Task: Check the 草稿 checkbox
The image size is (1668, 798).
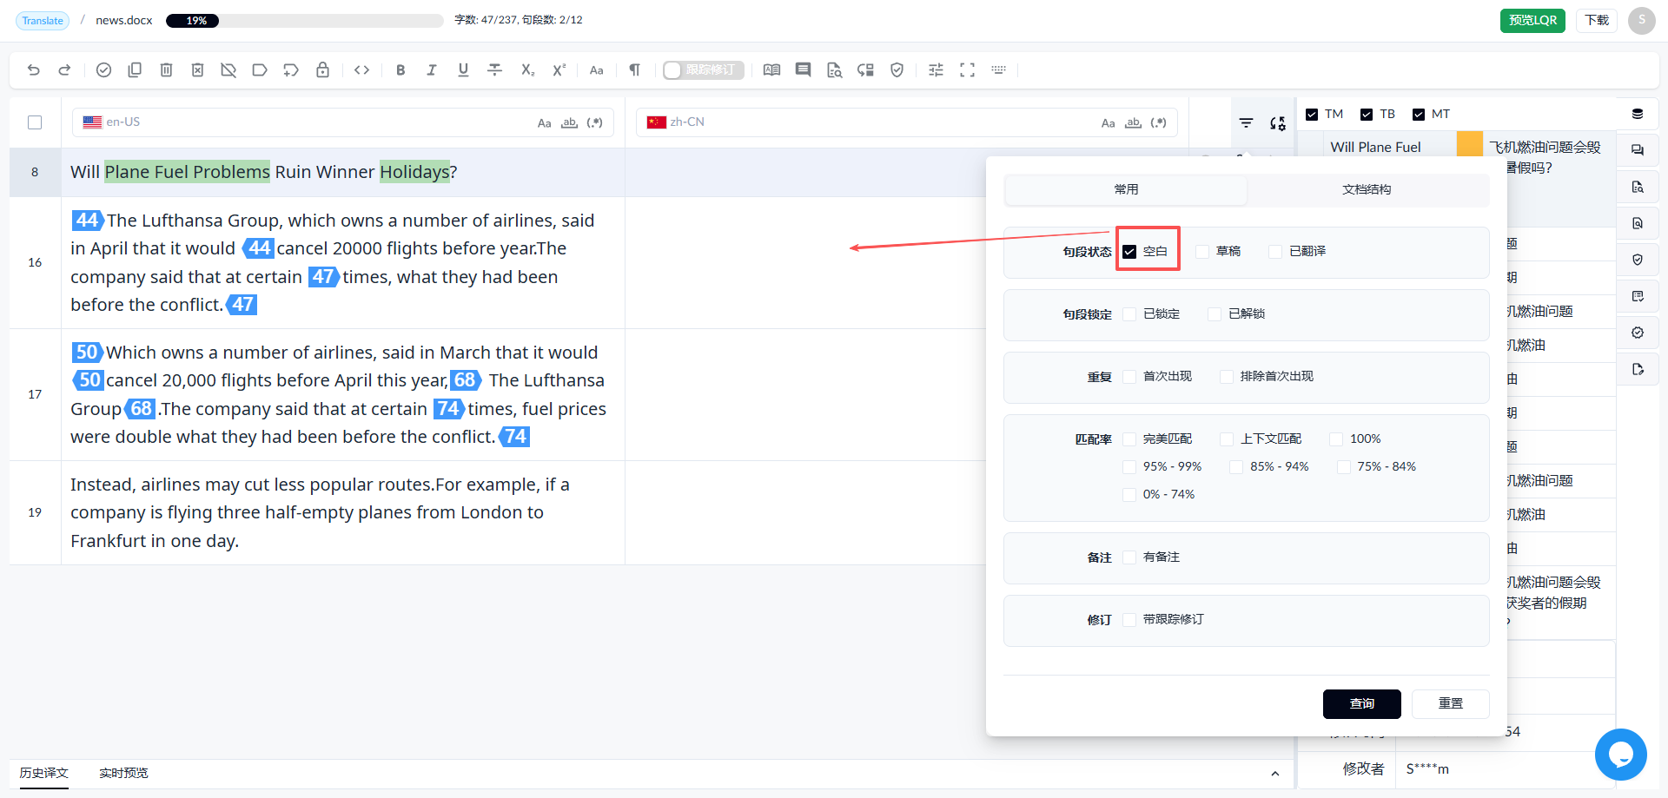Action: point(1202,252)
